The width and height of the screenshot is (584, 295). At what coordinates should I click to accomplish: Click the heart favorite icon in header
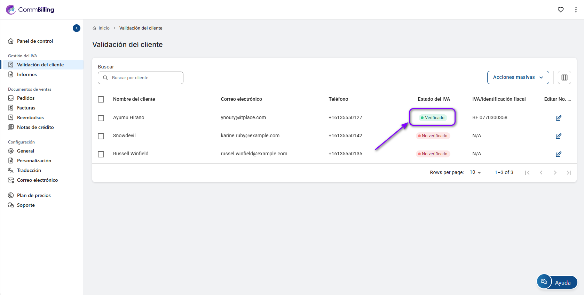[560, 10]
